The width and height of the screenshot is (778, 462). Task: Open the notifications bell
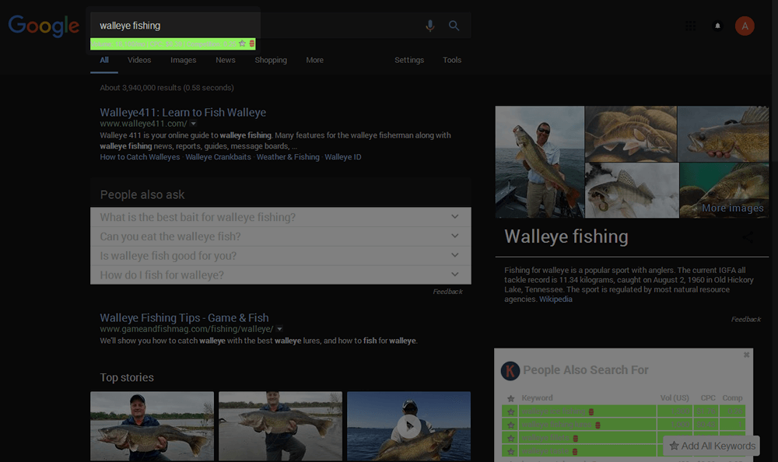717,26
